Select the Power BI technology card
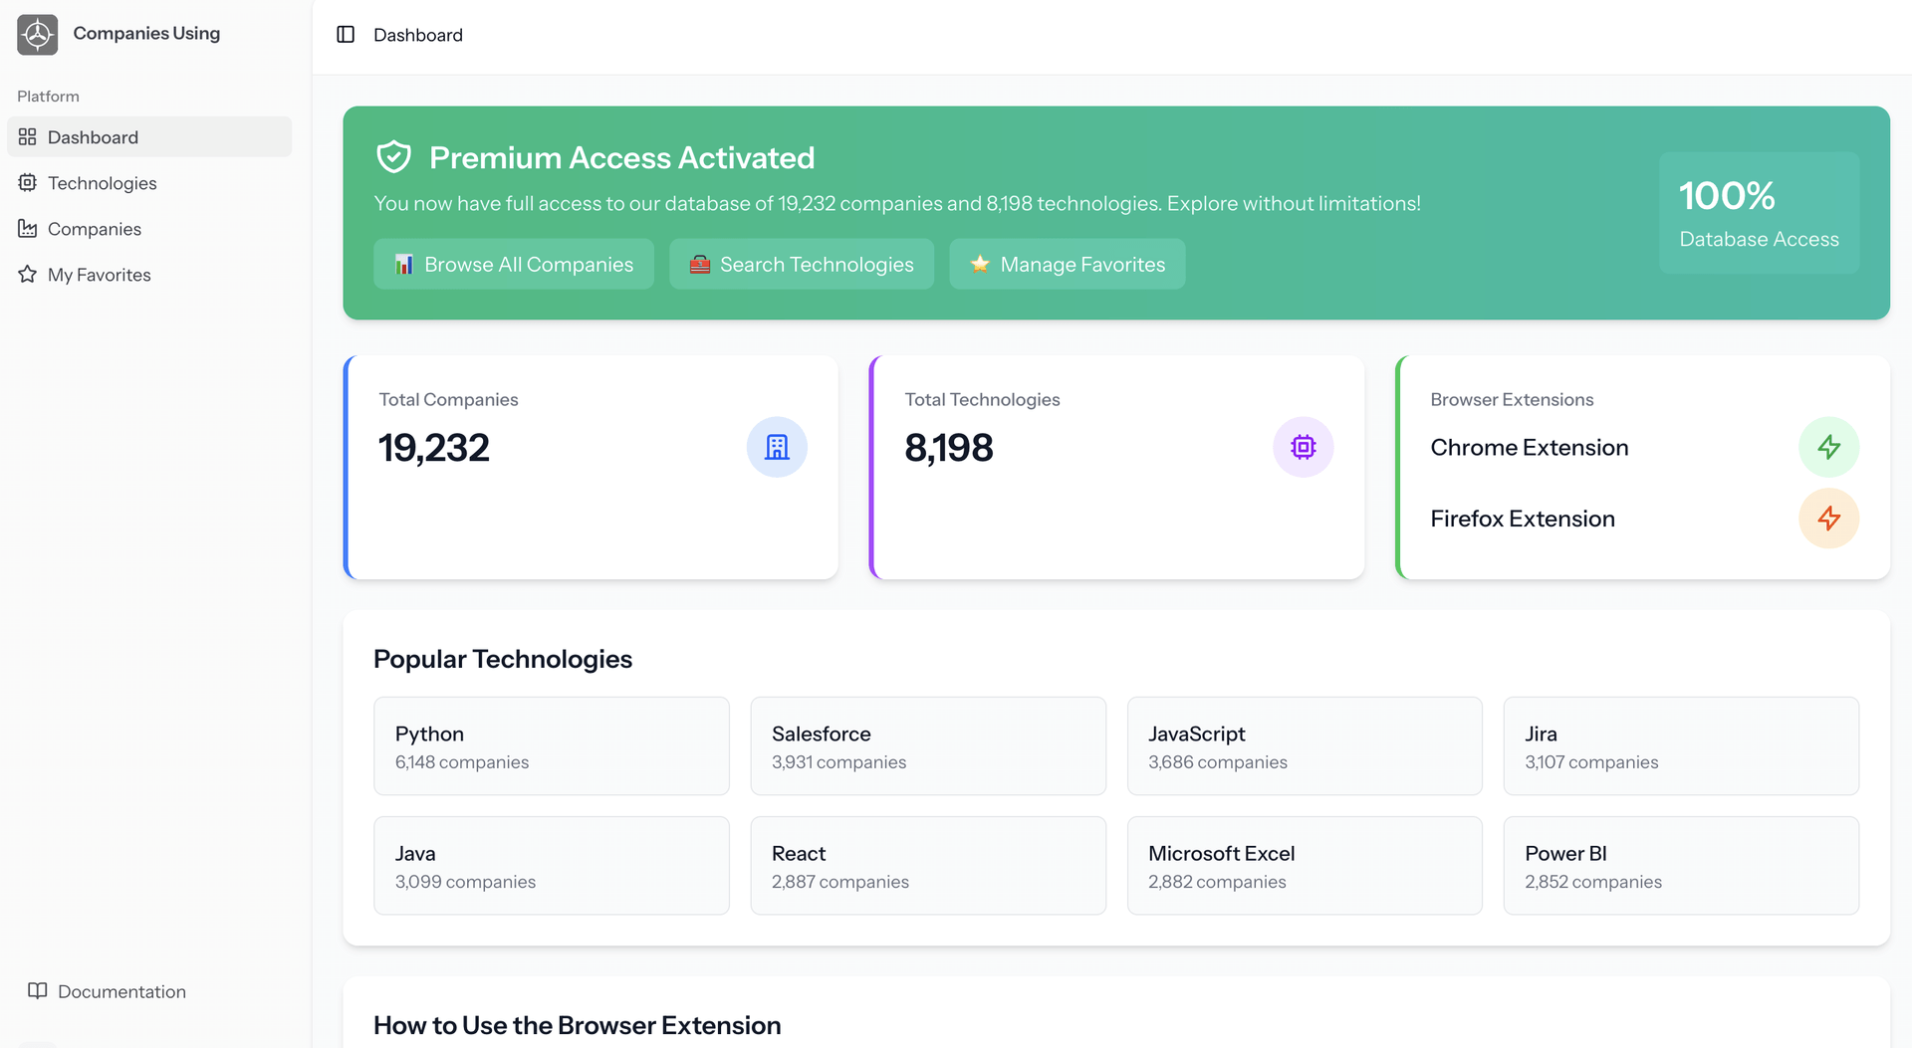Screen dimensions: 1912x1048 1680,866
